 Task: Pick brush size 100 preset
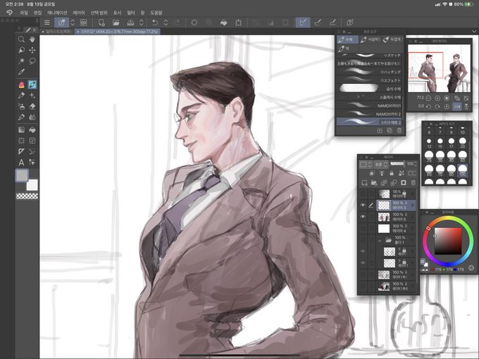[462, 170]
